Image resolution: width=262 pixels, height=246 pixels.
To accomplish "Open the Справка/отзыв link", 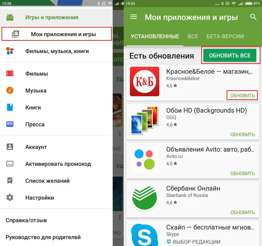I will [x=26, y=220].
